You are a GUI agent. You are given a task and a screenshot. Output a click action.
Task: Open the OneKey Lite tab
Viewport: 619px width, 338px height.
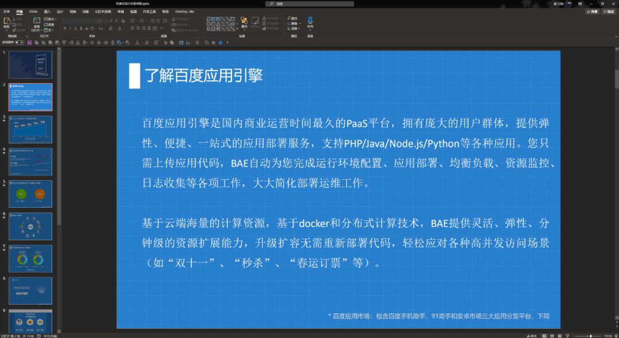click(185, 12)
